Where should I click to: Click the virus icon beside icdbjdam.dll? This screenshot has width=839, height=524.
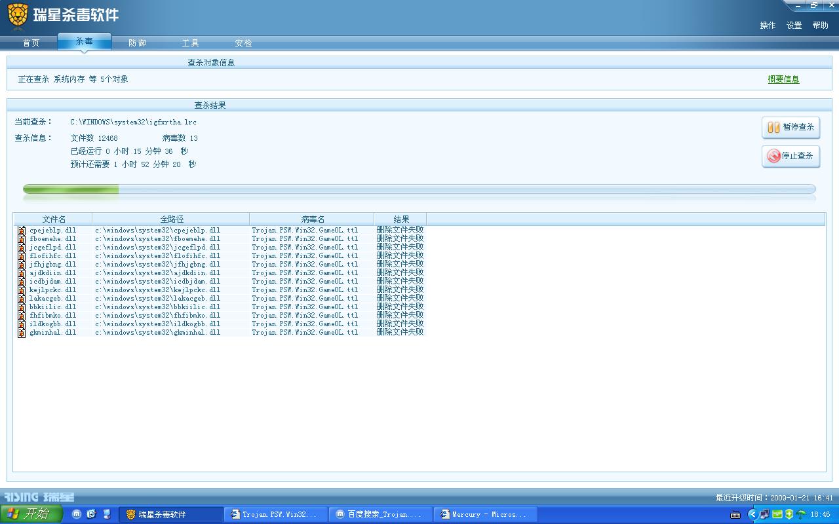click(22, 282)
